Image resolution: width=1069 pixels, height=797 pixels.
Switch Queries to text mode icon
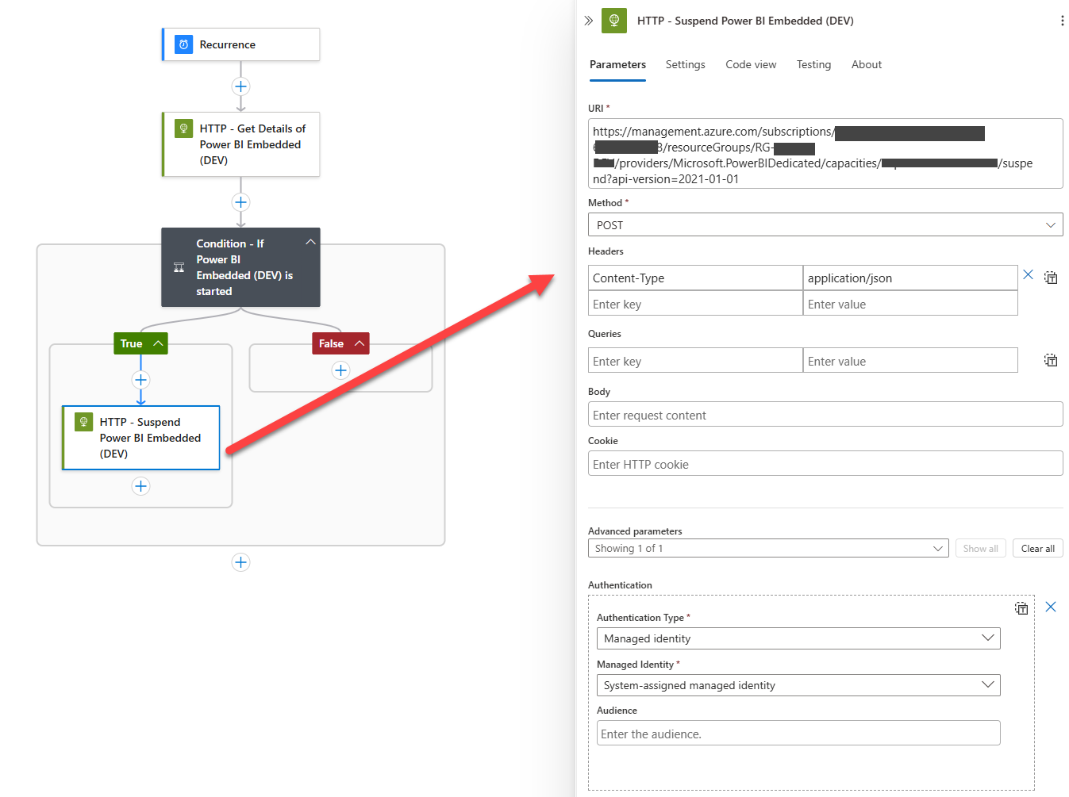[x=1051, y=360]
